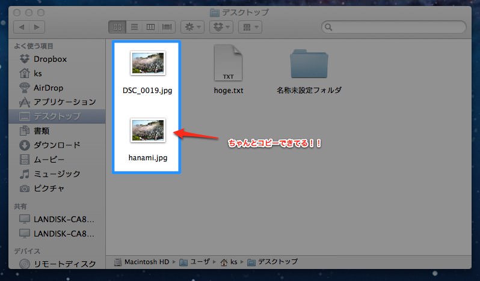Click the 共有 sidebar heading
The height and width of the screenshot is (281, 480).
20,207
